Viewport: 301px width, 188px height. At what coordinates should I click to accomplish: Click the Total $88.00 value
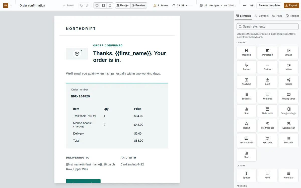pyautogui.click(x=139, y=141)
